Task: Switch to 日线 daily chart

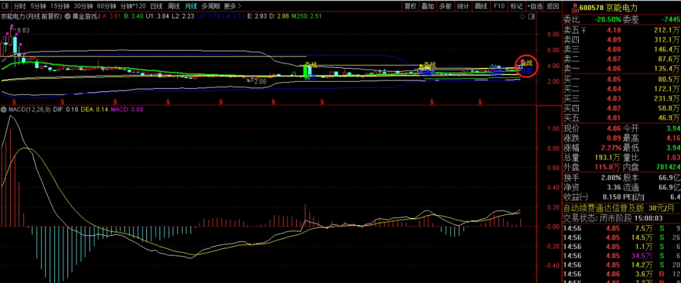Action: pos(156,6)
